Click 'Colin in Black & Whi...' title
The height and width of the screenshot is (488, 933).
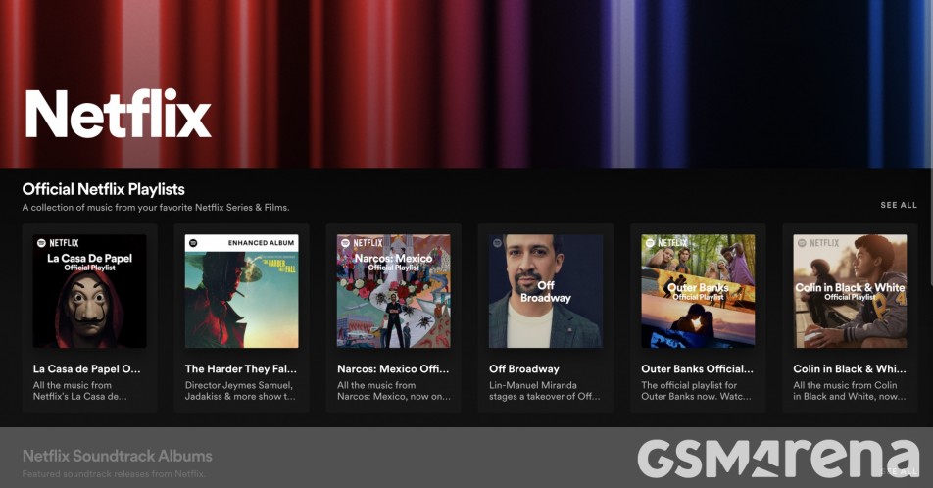coord(849,369)
